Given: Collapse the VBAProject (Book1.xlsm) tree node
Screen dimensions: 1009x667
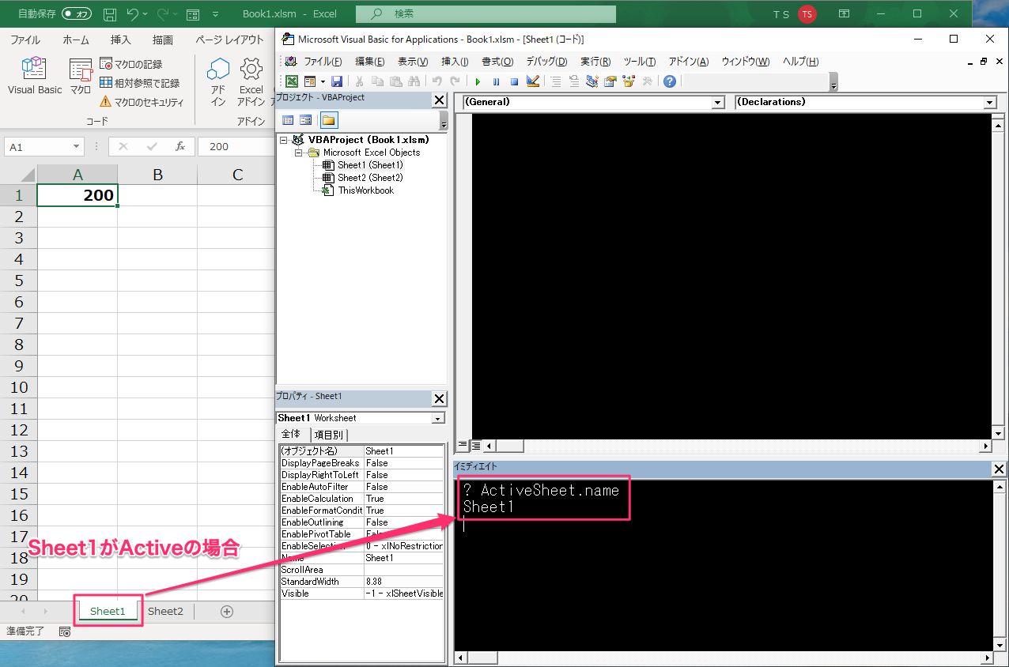Looking at the screenshot, I should 285,140.
